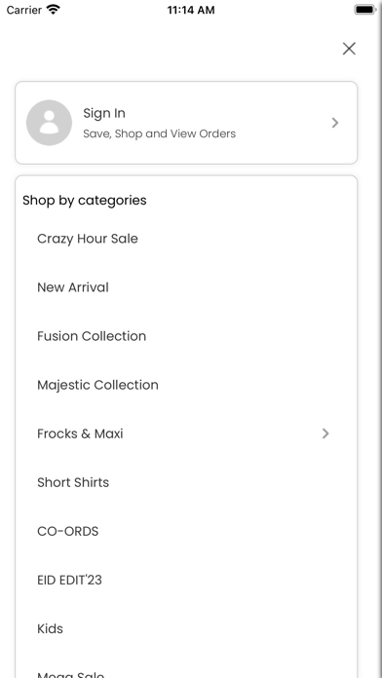This screenshot has height=678, width=382.
Task: Open the CO-ORDS category
Action: [x=68, y=531]
